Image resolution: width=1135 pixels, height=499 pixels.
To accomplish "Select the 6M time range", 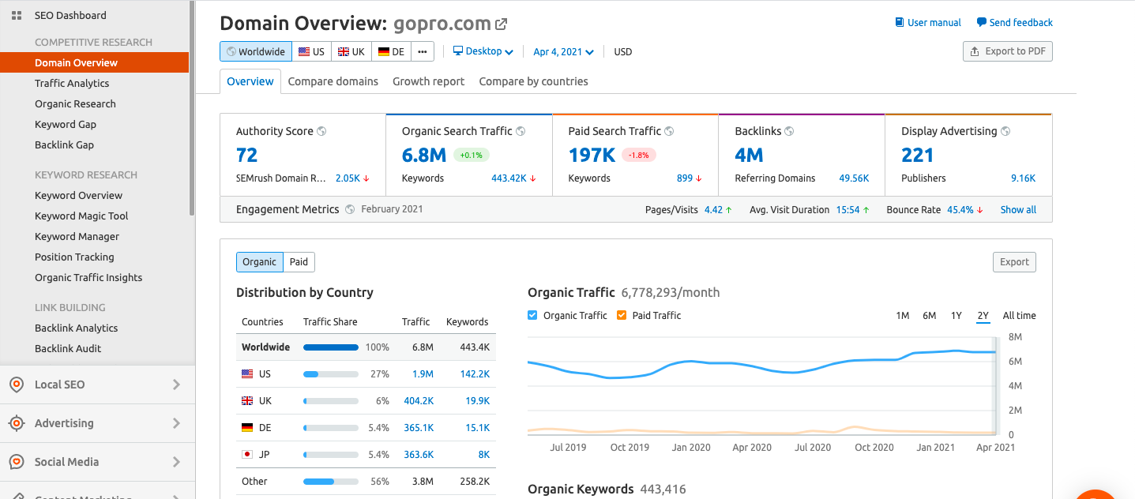I will coord(929,315).
